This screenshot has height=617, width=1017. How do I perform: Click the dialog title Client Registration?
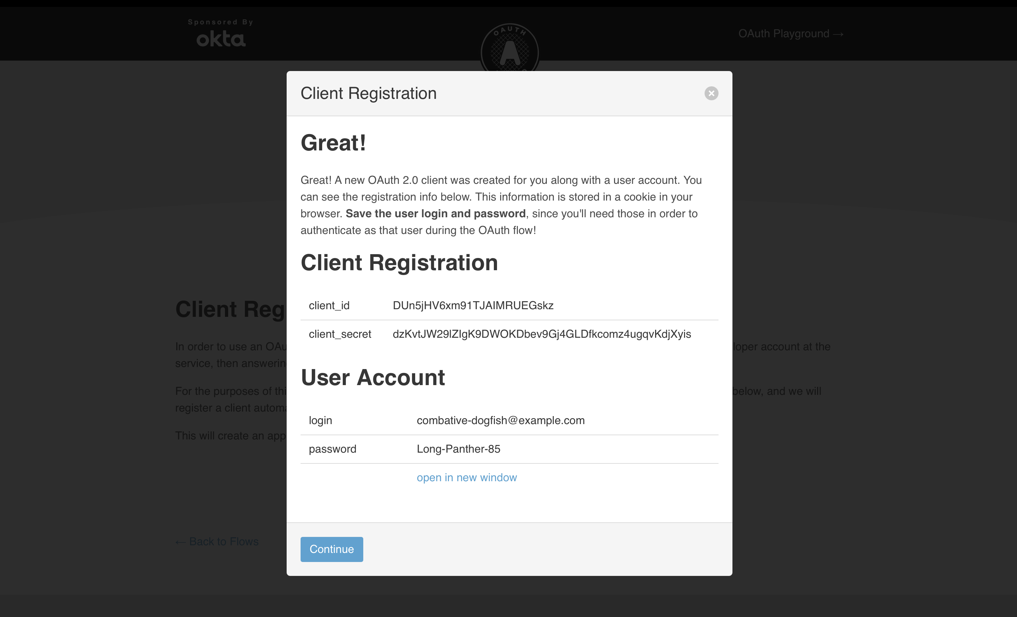coord(368,93)
